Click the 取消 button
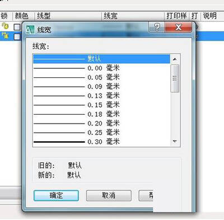224x220 pixels. point(109,195)
